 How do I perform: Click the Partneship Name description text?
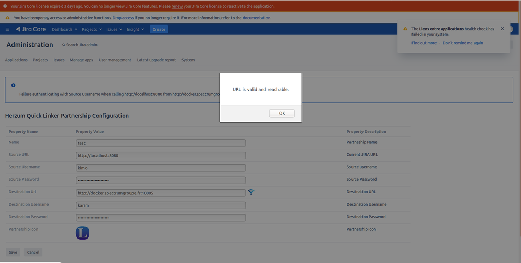click(362, 142)
